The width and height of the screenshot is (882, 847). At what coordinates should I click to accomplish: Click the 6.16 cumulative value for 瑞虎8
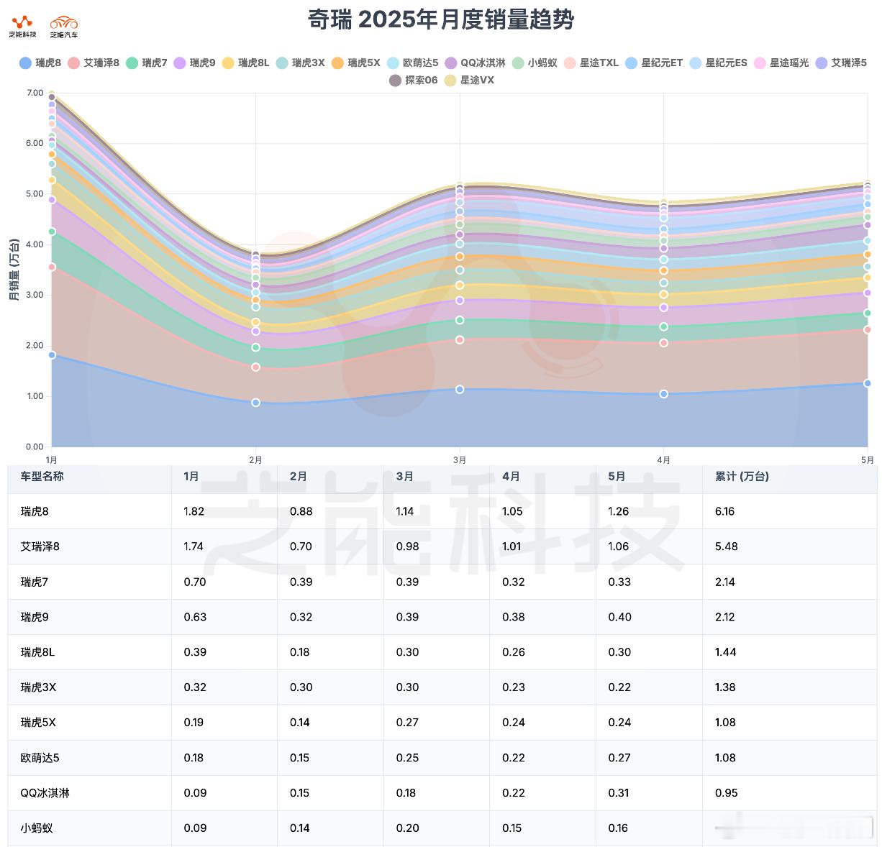[x=725, y=512]
